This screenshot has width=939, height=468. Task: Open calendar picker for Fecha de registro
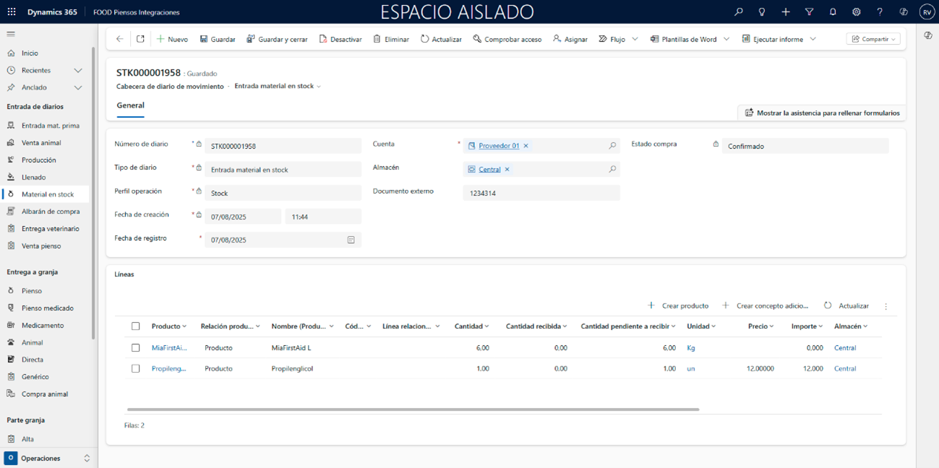pos(351,240)
